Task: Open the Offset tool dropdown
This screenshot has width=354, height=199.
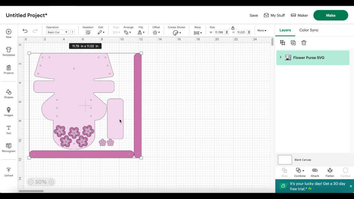Action: [x=156, y=32]
